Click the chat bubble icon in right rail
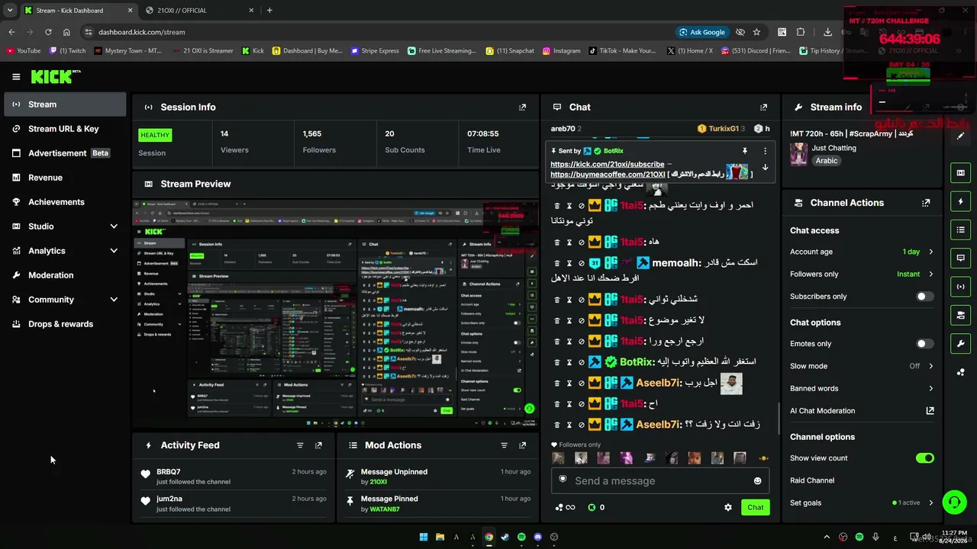 [960, 258]
